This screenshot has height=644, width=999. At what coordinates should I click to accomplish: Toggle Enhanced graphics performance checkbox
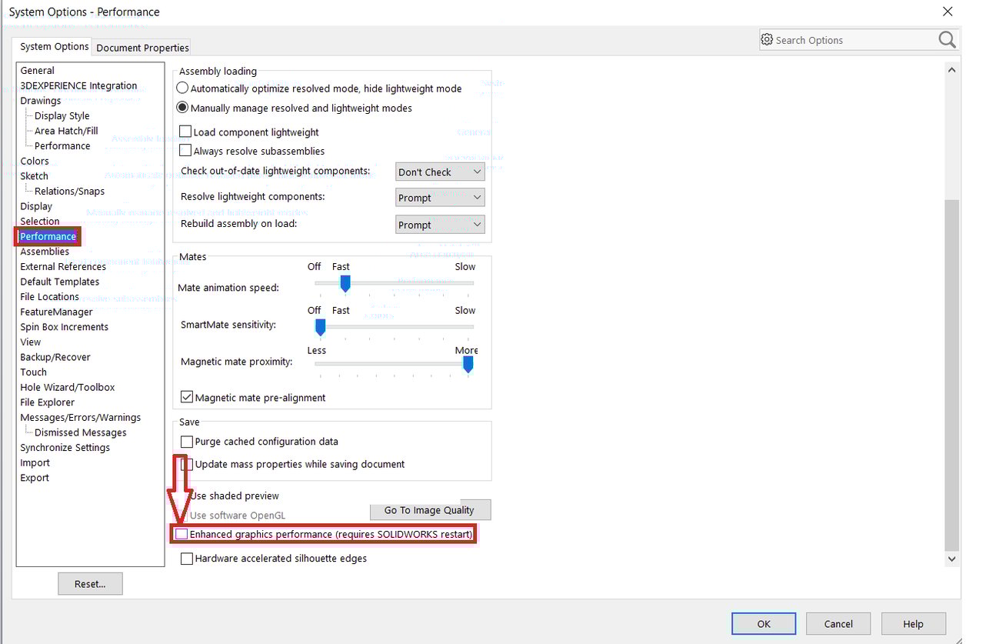[x=181, y=534]
